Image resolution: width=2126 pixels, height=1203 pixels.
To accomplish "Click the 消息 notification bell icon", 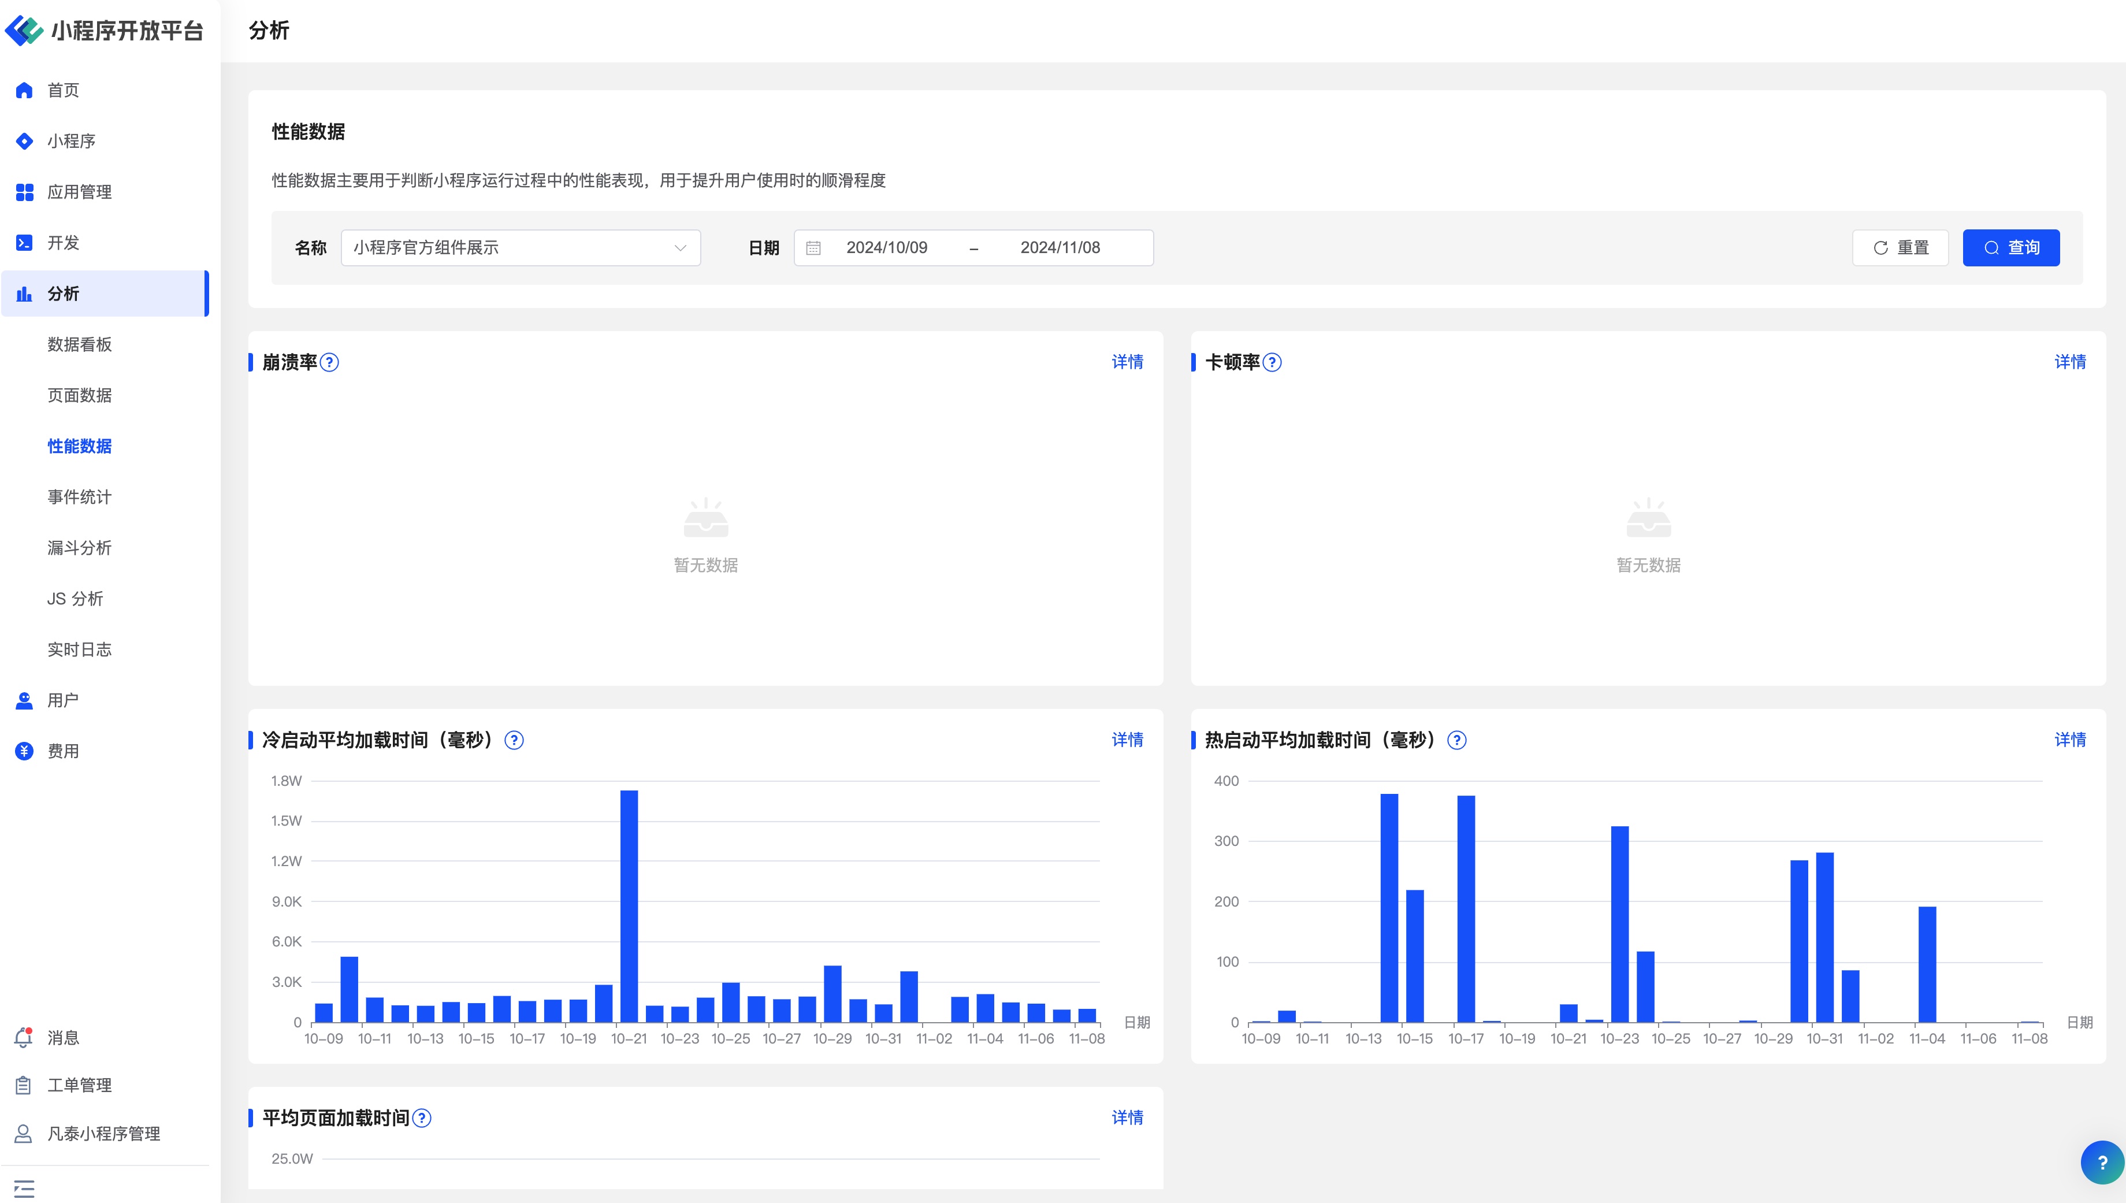I will [x=24, y=1038].
